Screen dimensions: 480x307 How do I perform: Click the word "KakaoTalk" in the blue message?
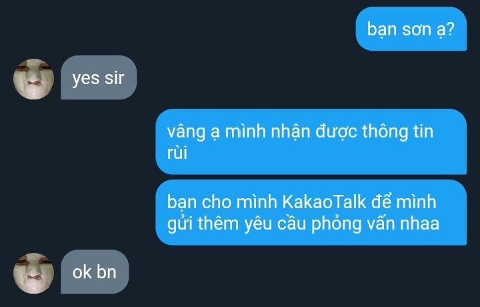(x=323, y=202)
